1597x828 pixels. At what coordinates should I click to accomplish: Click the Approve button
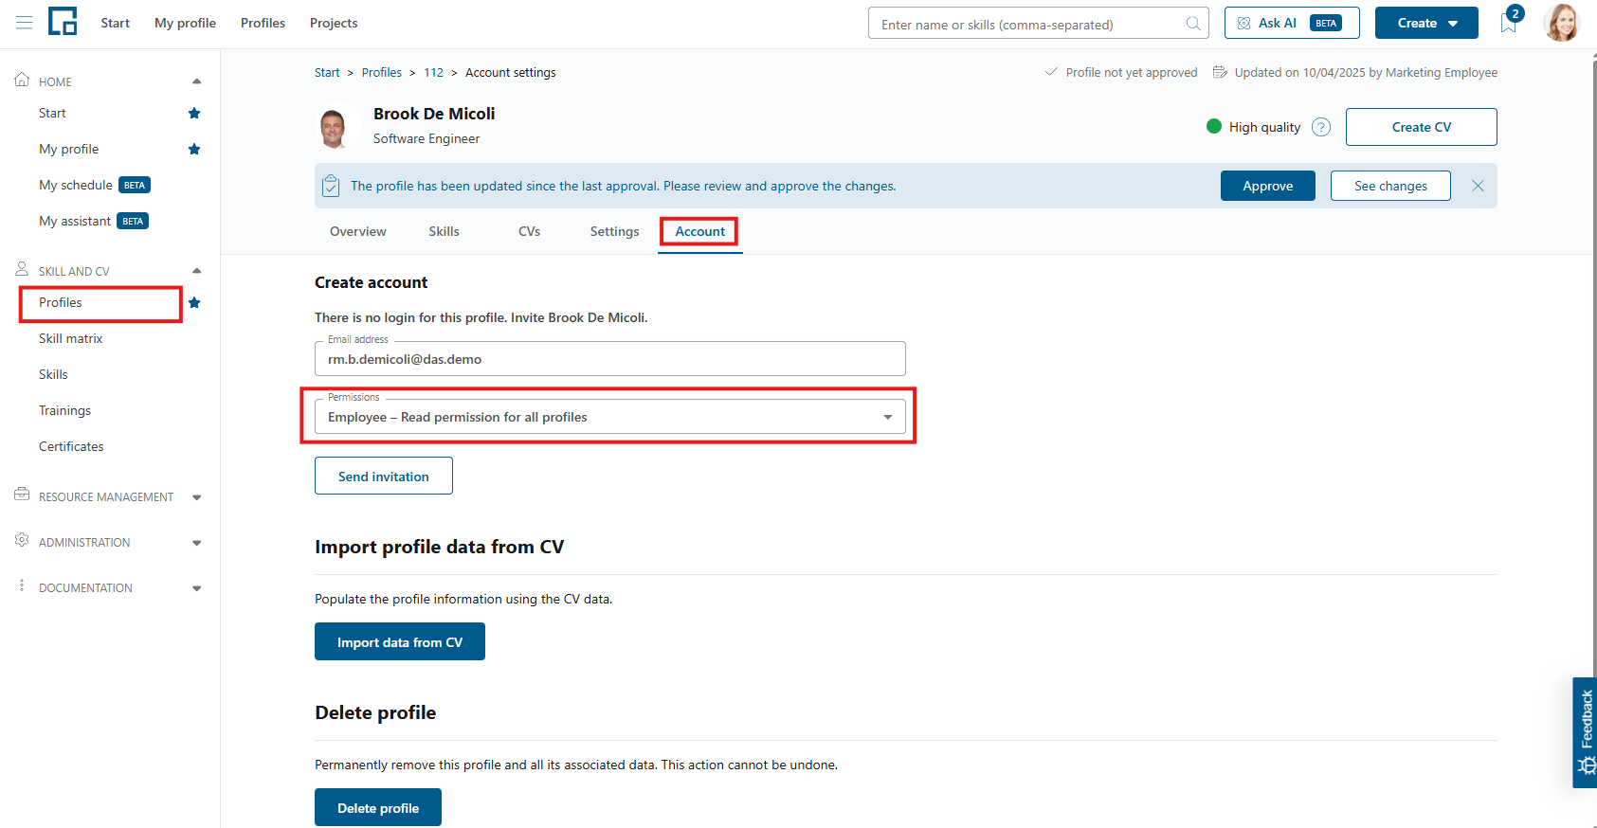click(1268, 186)
